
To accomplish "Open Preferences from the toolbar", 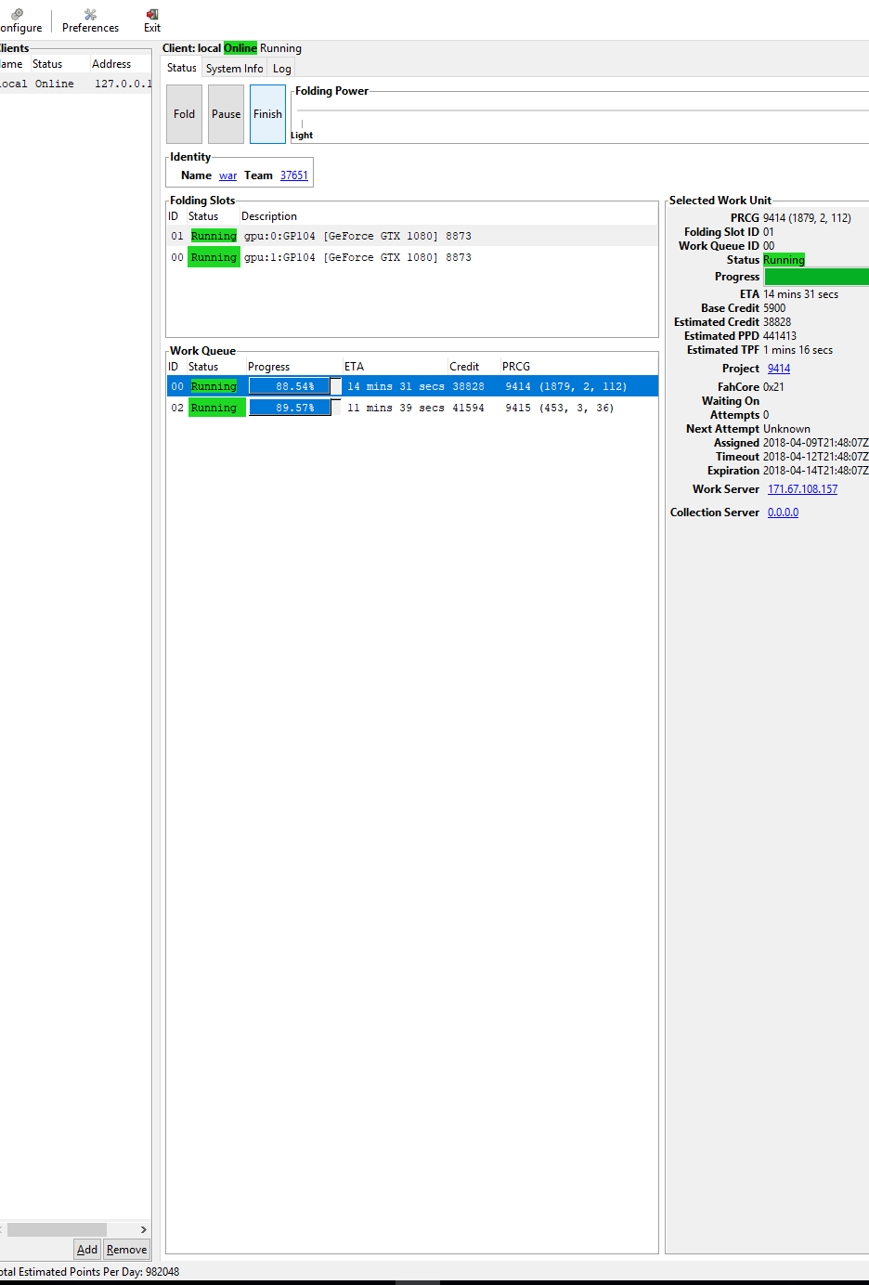I will tap(90, 20).
